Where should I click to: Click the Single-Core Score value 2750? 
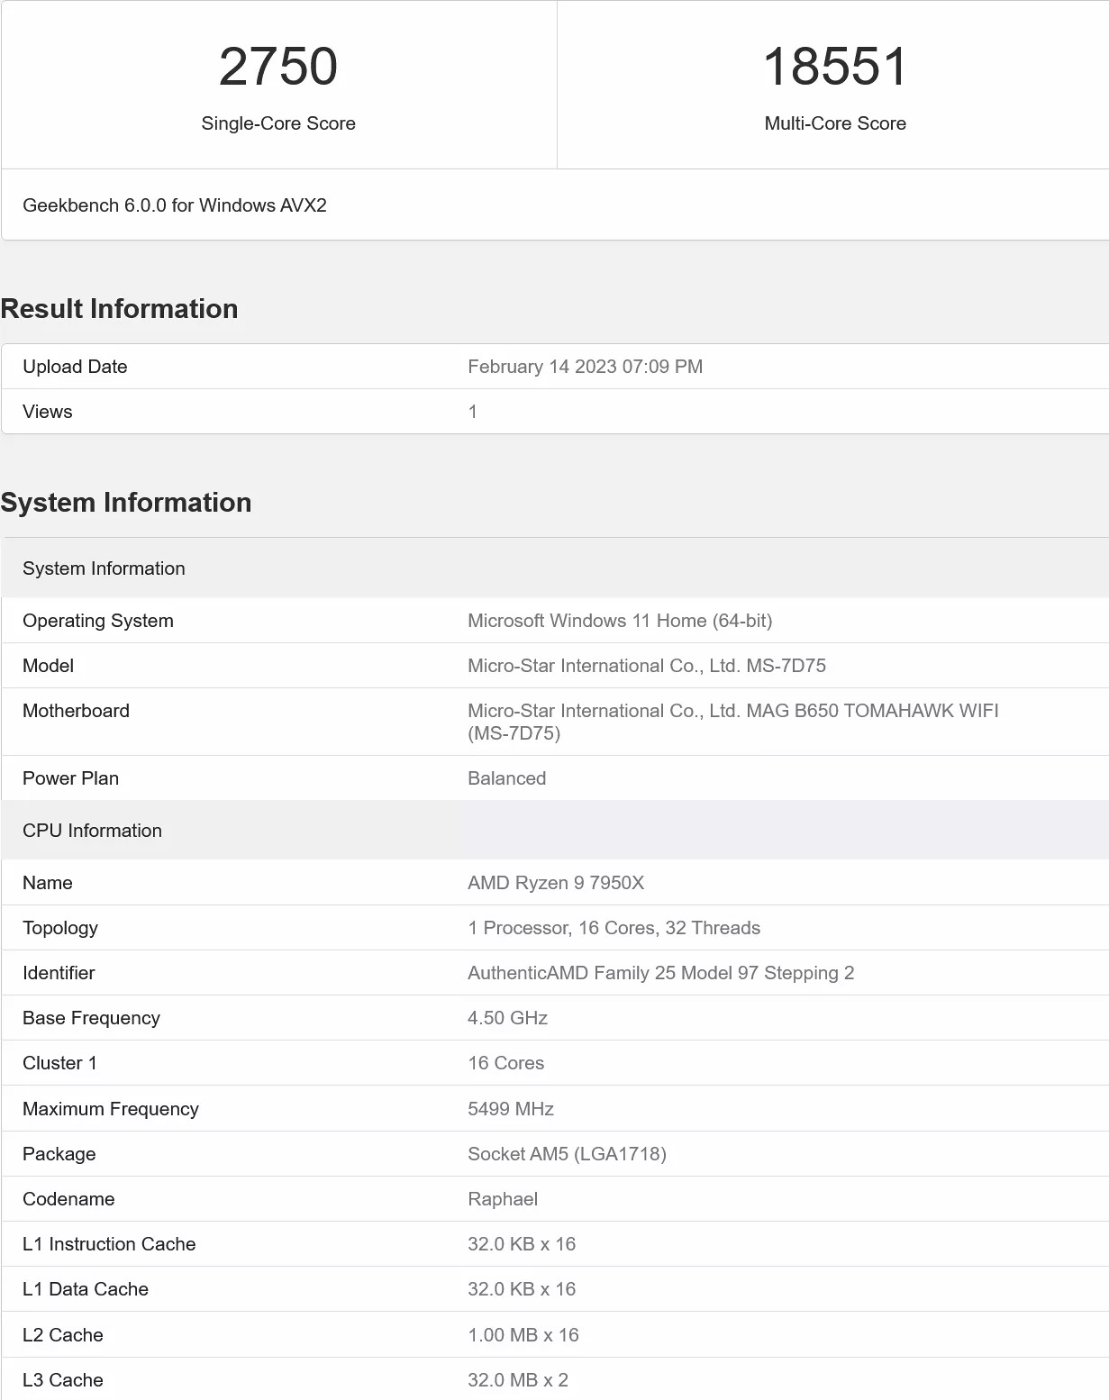tap(278, 67)
